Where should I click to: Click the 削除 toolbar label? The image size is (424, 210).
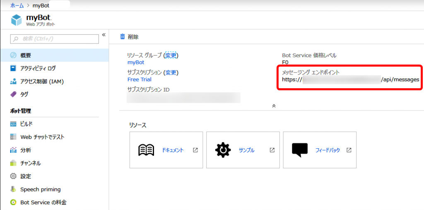click(133, 37)
